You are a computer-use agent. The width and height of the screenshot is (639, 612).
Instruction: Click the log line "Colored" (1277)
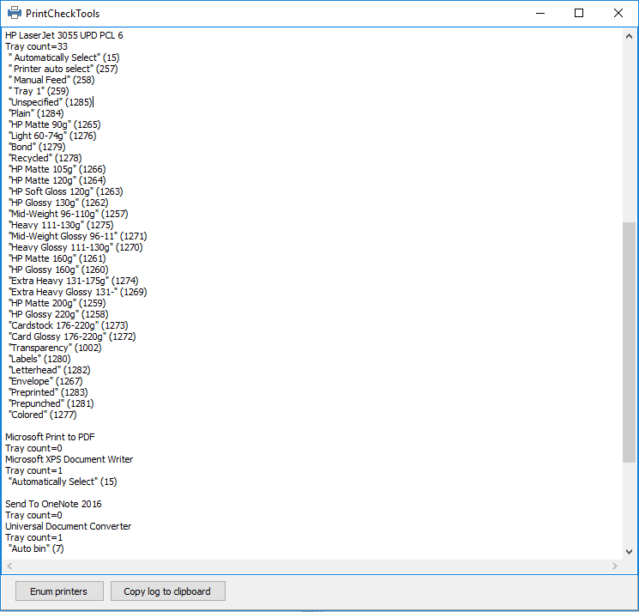[42, 415]
